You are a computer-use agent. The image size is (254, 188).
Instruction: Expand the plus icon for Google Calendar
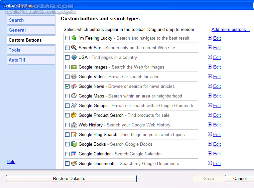point(210,153)
